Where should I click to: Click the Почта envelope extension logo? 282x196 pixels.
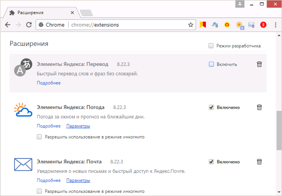23,164
